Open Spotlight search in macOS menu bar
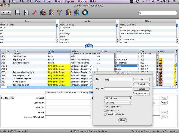 point(174,1)
